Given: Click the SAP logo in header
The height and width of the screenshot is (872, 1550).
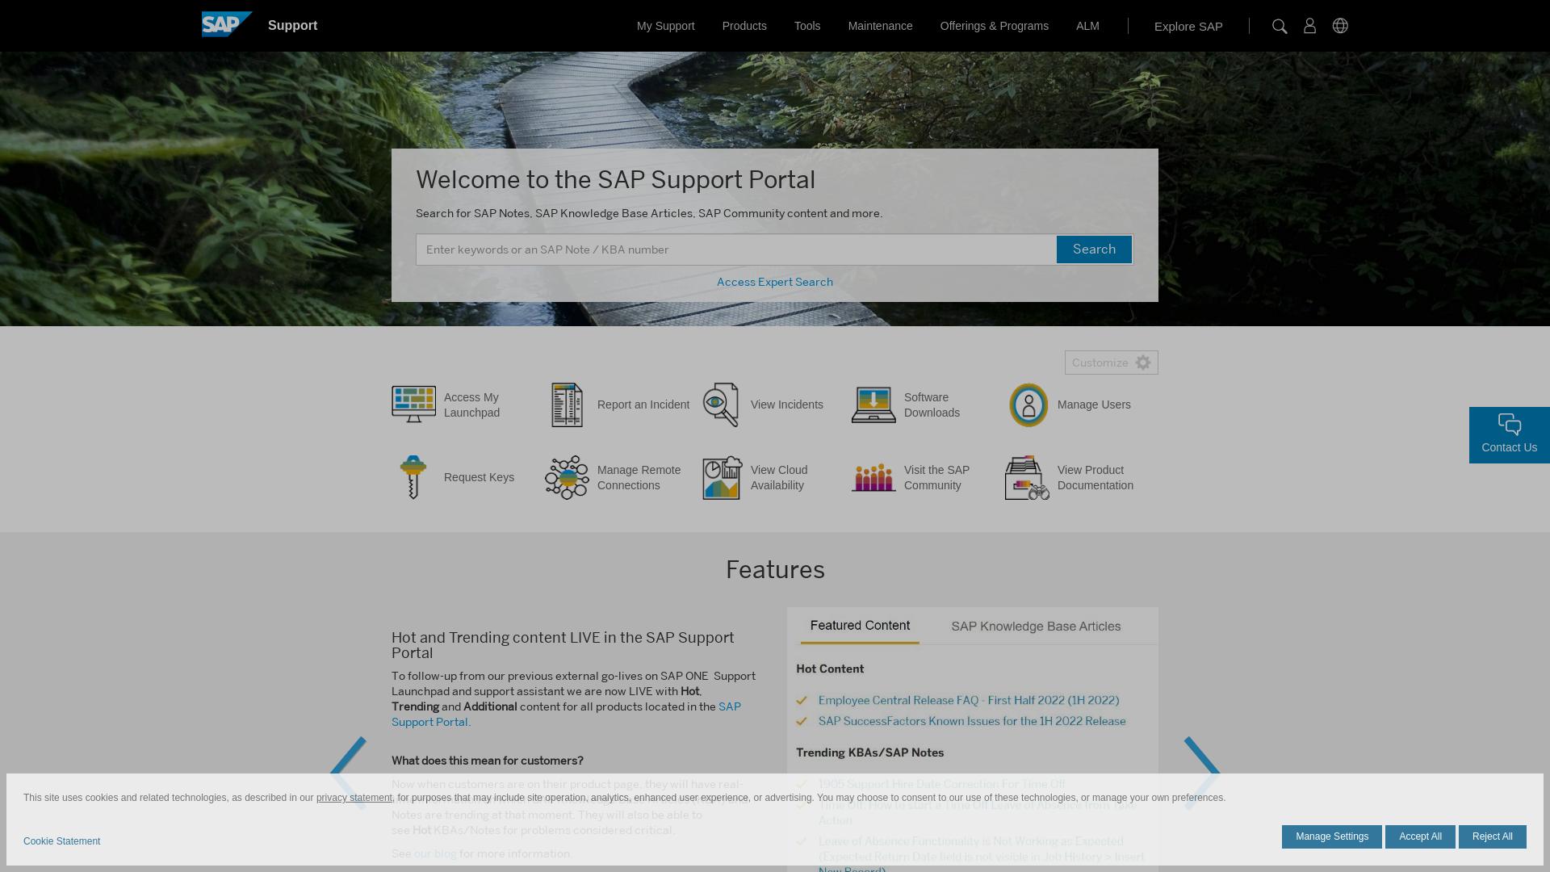Looking at the screenshot, I should point(227,24).
